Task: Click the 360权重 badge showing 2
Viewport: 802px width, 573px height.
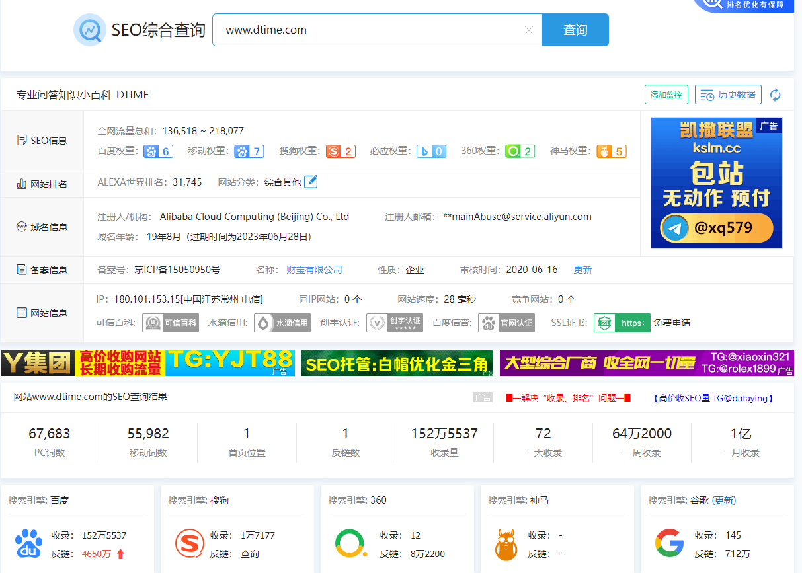Action: 520,151
